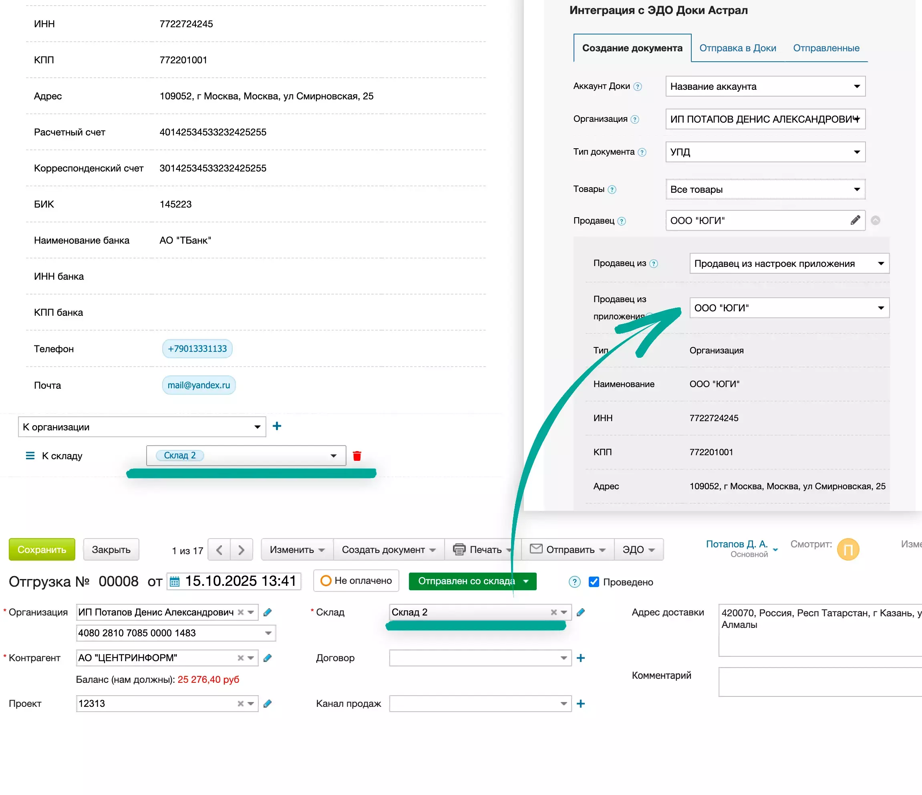
Task: Click into the Комментарий text field
Action: tap(819, 681)
